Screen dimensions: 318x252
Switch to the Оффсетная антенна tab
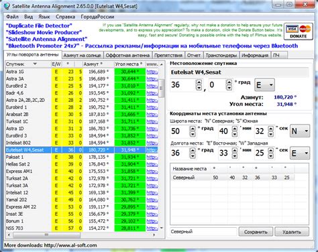127,55
